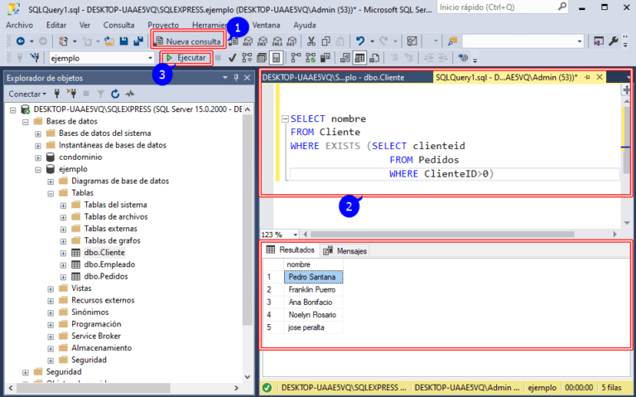Image resolution: width=636 pixels, height=397 pixels.
Task: Click the Nueva consulta toolbar button
Action: click(x=188, y=41)
